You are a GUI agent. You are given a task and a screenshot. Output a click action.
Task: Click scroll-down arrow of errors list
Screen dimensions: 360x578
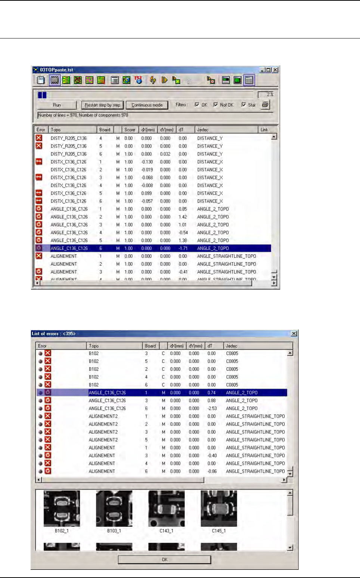(x=290, y=474)
